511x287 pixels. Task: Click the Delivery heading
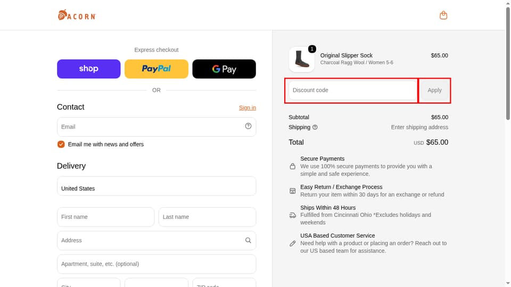point(71,166)
